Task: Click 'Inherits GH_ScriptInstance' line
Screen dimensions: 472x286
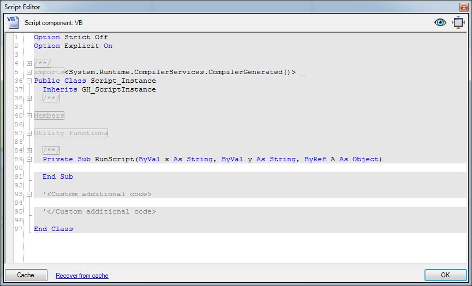Action: pos(99,89)
